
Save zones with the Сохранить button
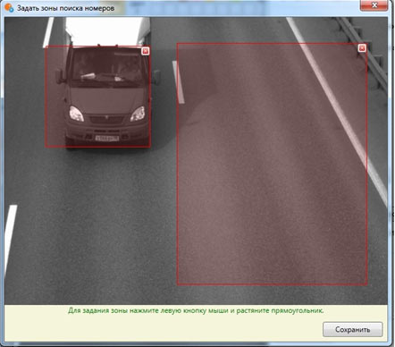pyautogui.click(x=352, y=329)
